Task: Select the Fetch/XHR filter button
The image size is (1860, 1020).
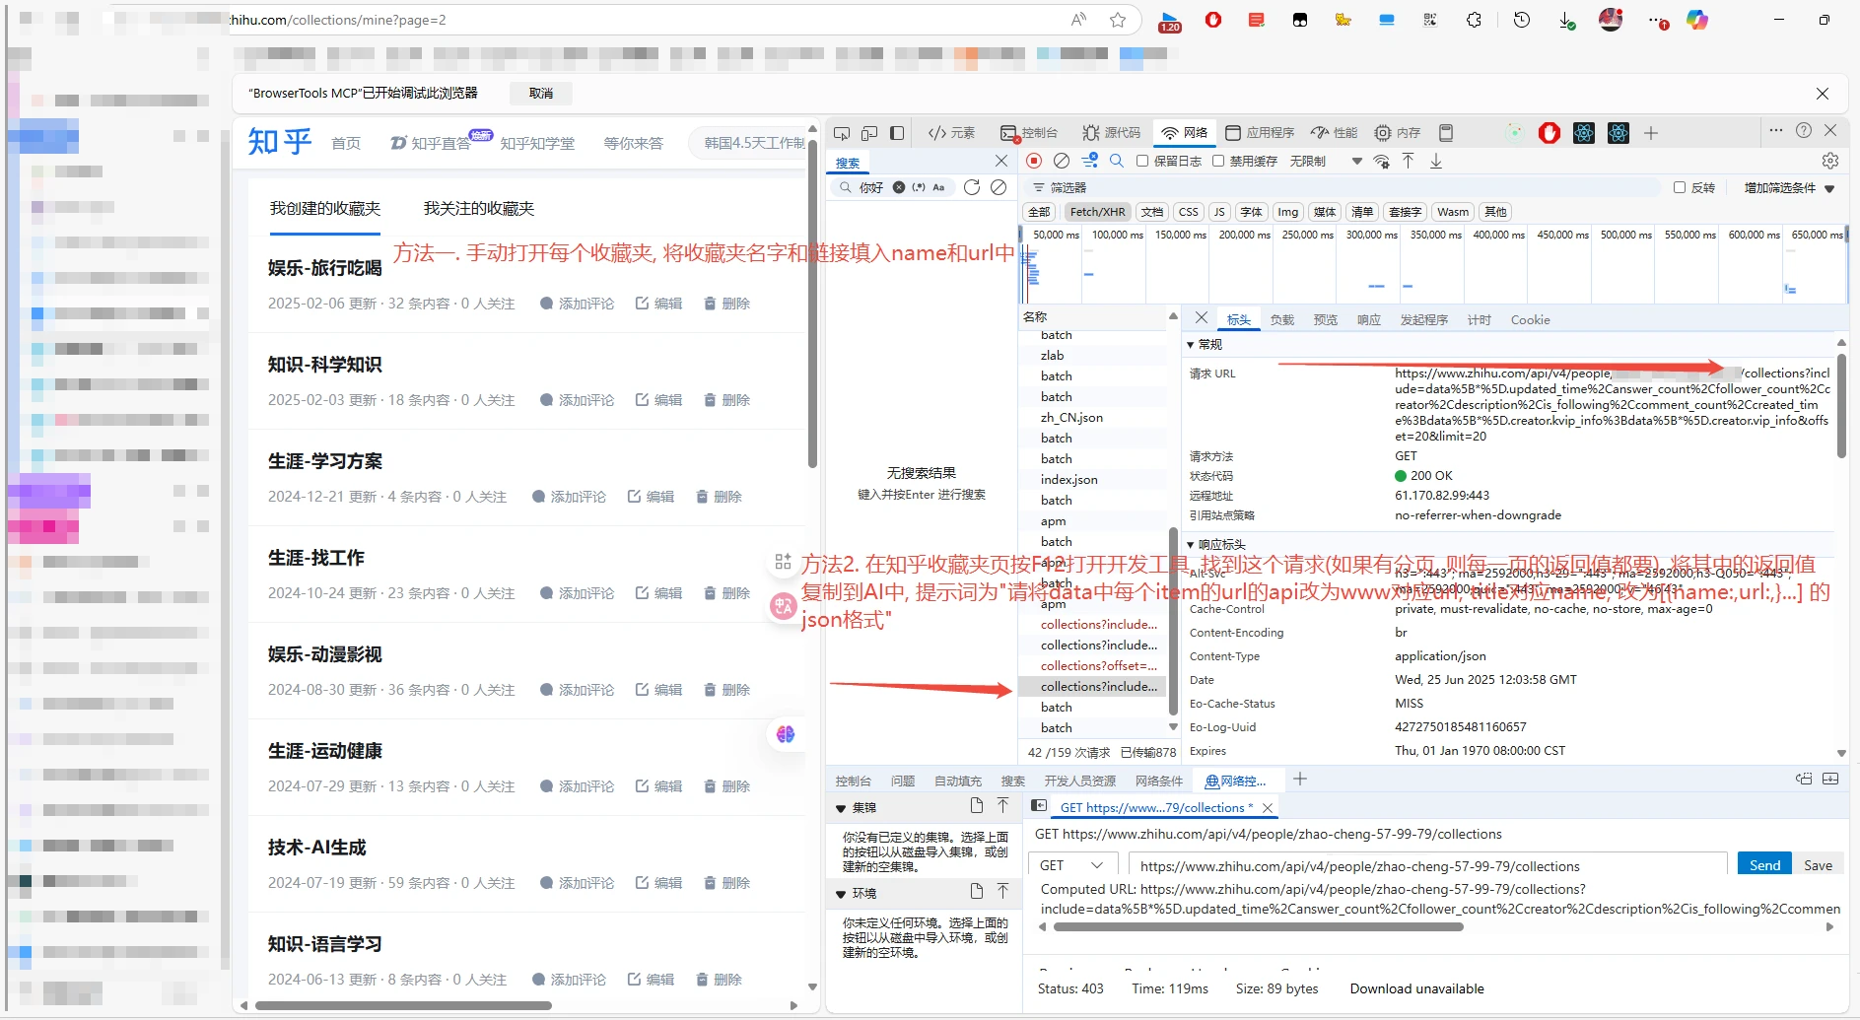Action: (x=1097, y=212)
